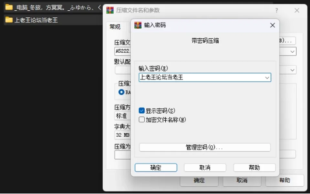The width and height of the screenshot is (310, 194).
Task: Click into the 输入密码 password field
Action: pyautogui.click(x=205, y=77)
